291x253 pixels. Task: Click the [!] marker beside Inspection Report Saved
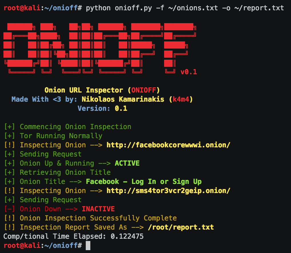[9, 227]
